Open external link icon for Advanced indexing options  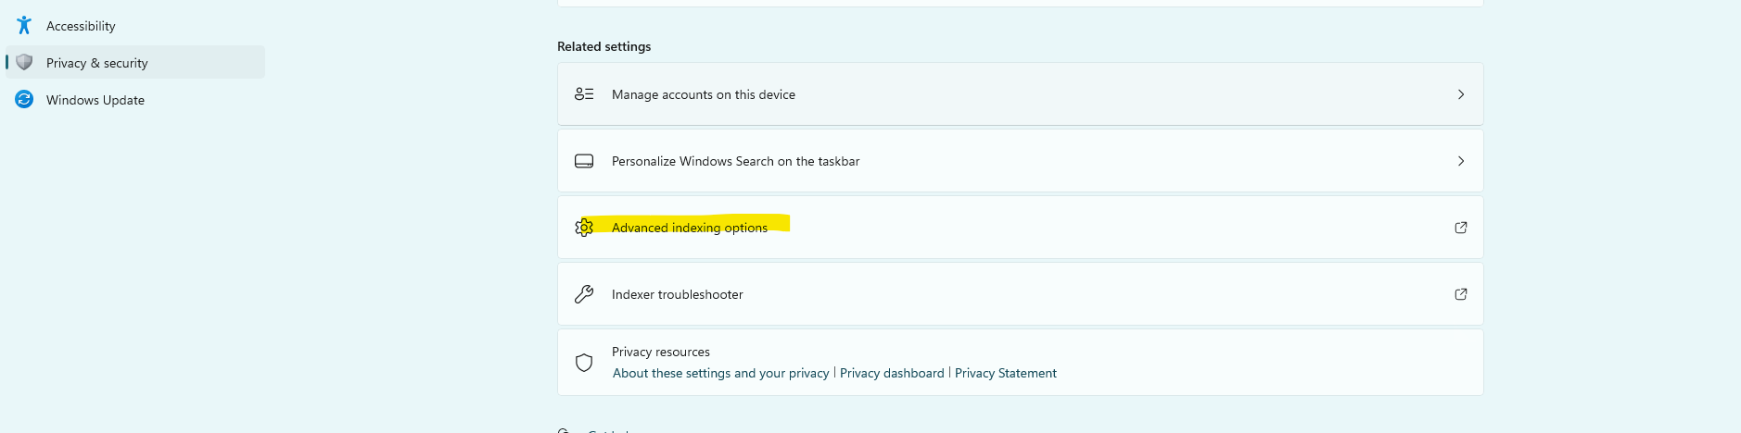pyautogui.click(x=1461, y=228)
